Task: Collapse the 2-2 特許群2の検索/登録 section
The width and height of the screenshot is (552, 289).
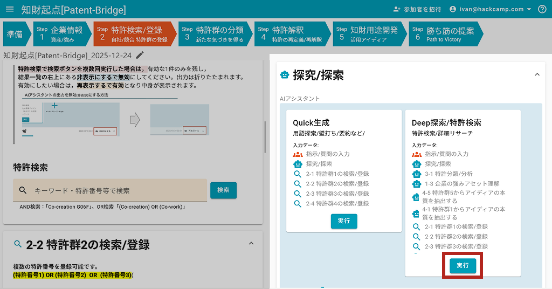Action: [251, 244]
